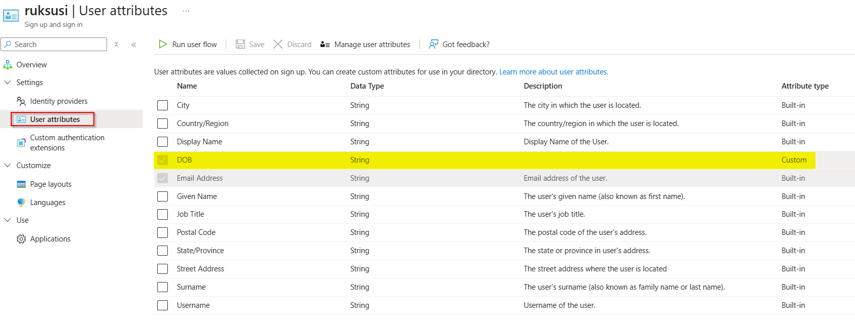
Task: Click the User attributes card icon
Action: pyautogui.click(x=21, y=119)
